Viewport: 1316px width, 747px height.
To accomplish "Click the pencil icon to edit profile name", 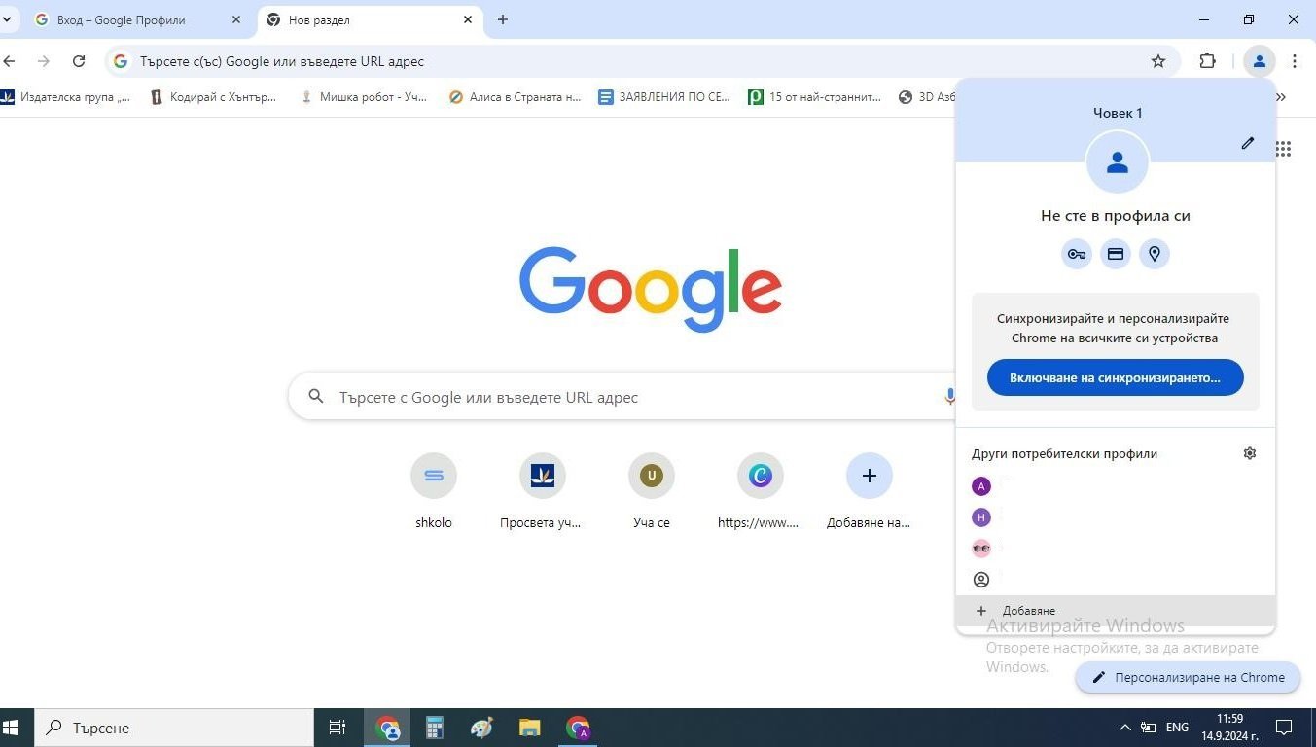I will pos(1248,143).
